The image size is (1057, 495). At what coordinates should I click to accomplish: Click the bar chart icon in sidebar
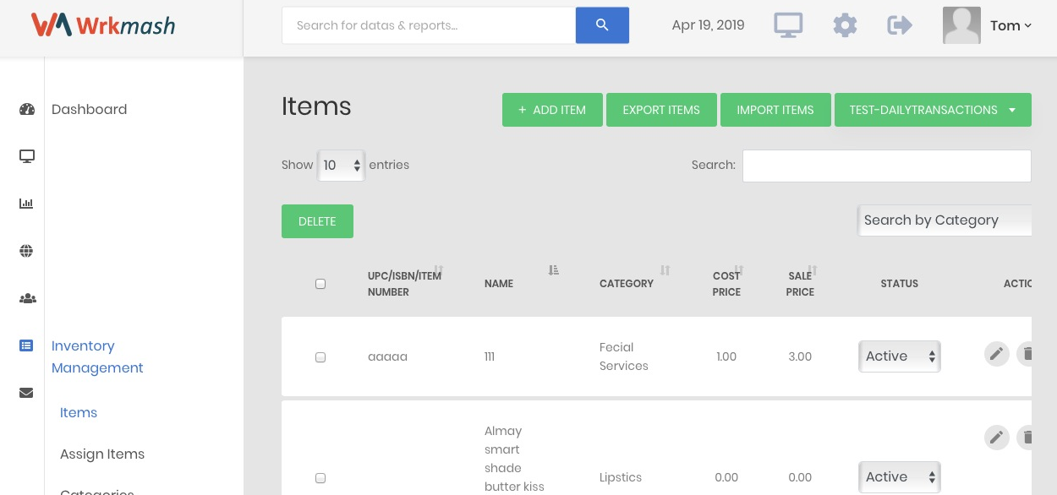26,204
